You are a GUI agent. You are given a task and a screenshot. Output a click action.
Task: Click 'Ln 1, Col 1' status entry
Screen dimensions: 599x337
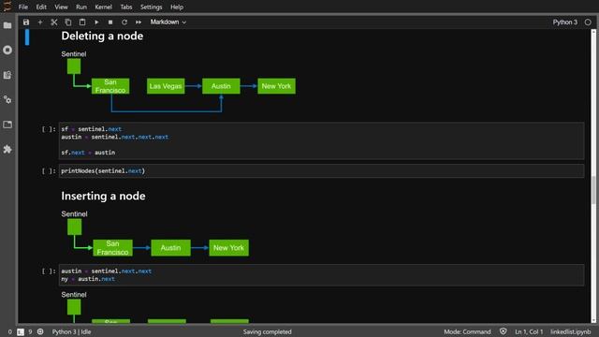pyautogui.click(x=529, y=332)
